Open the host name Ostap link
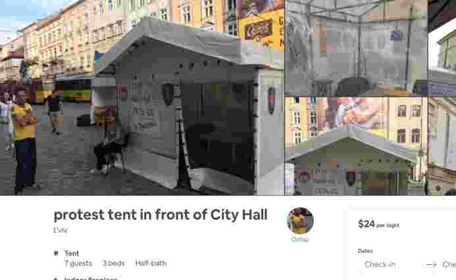The image size is (456, 280). pyautogui.click(x=300, y=239)
